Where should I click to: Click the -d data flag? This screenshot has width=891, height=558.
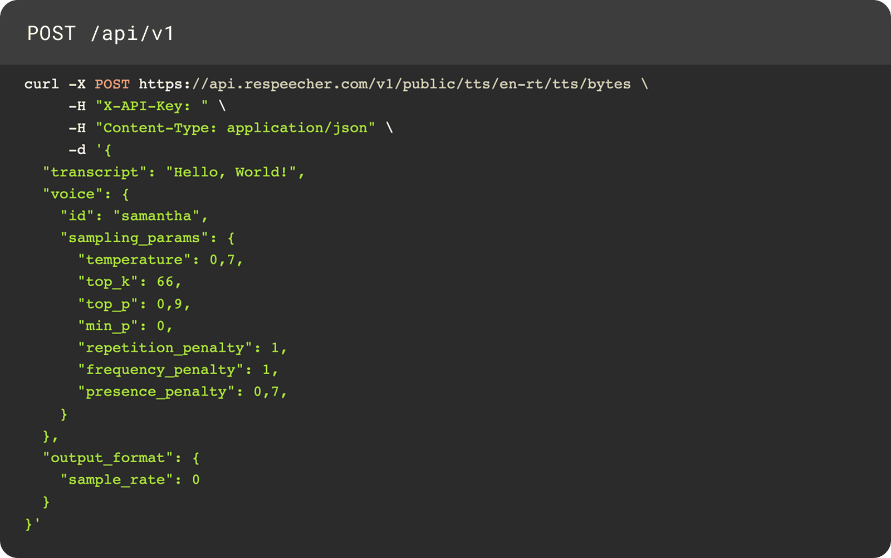77,149
